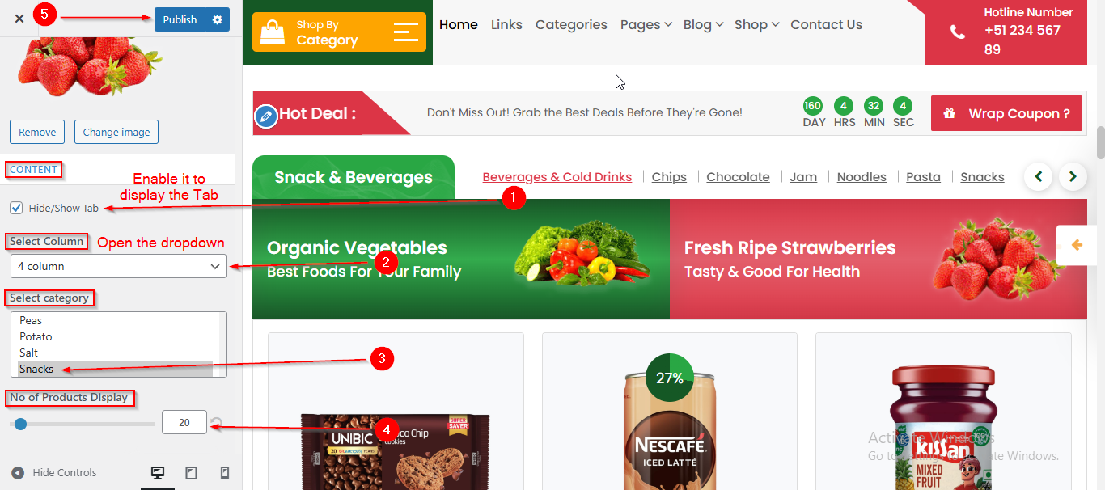The image size is (1105, 490).
Task: Open the Select Column dropdown
Action: [118, 266]
